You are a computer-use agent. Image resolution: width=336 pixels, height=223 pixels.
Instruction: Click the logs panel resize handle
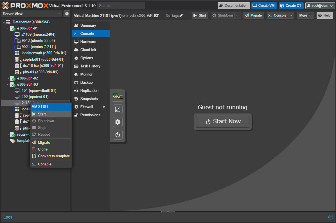pos(168,212)
